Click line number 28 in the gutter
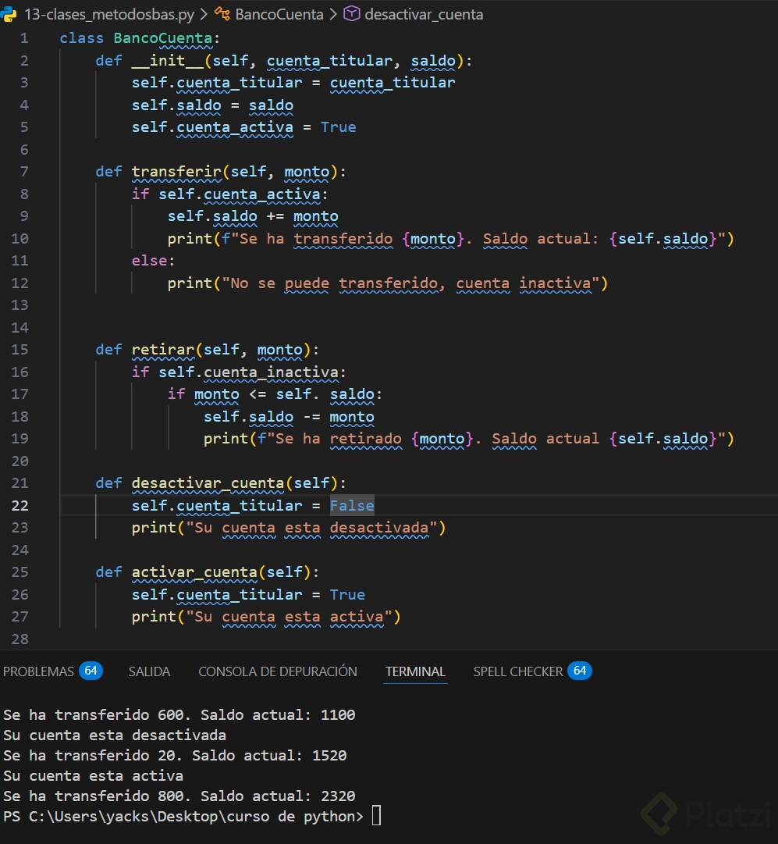778x844 pixels. (x=20, y=639)
